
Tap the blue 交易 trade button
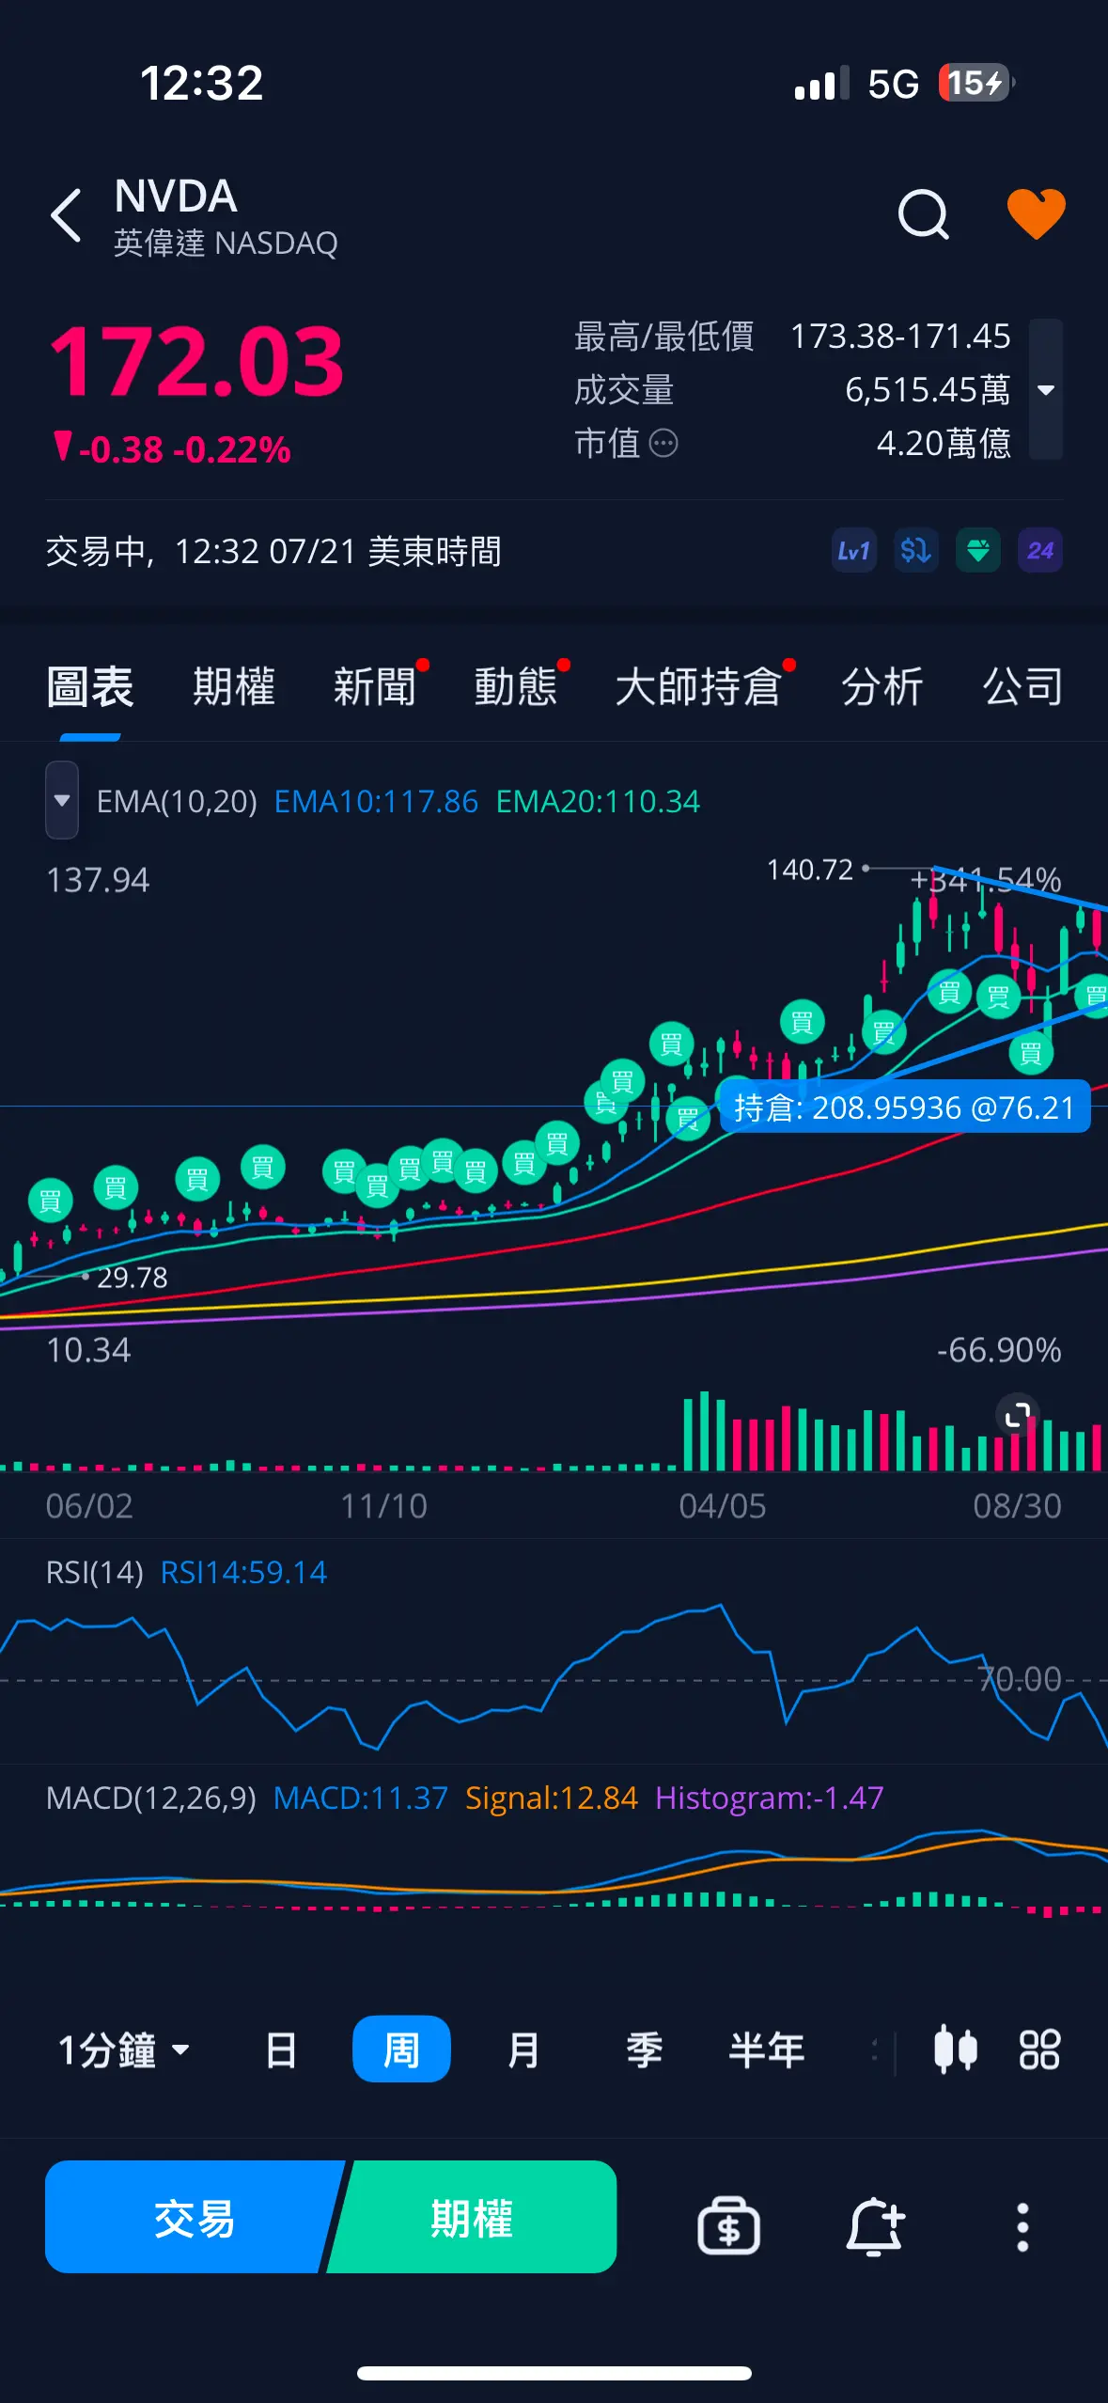pyautogui.click(x=193, y=2217)
